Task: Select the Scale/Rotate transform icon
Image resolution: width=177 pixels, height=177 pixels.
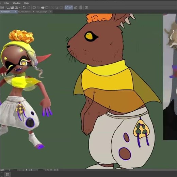Action: click(47, 7)
